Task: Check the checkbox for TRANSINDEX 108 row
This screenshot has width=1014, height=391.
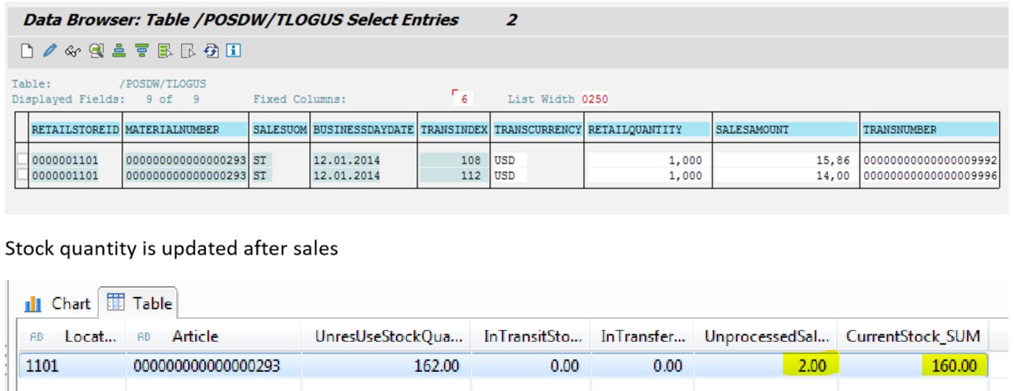Action: (x=24, y=160)
